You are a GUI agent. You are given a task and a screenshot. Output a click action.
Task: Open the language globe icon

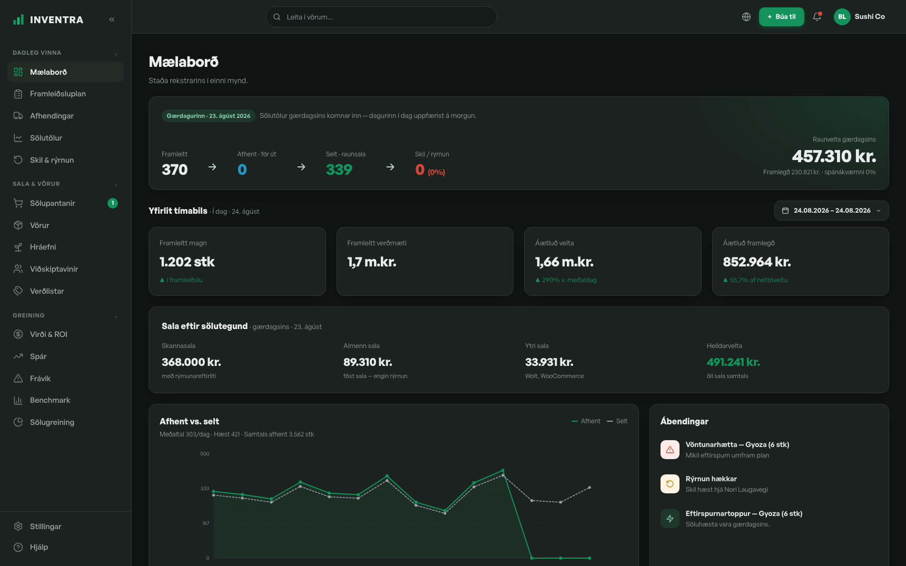click(746, 17)
